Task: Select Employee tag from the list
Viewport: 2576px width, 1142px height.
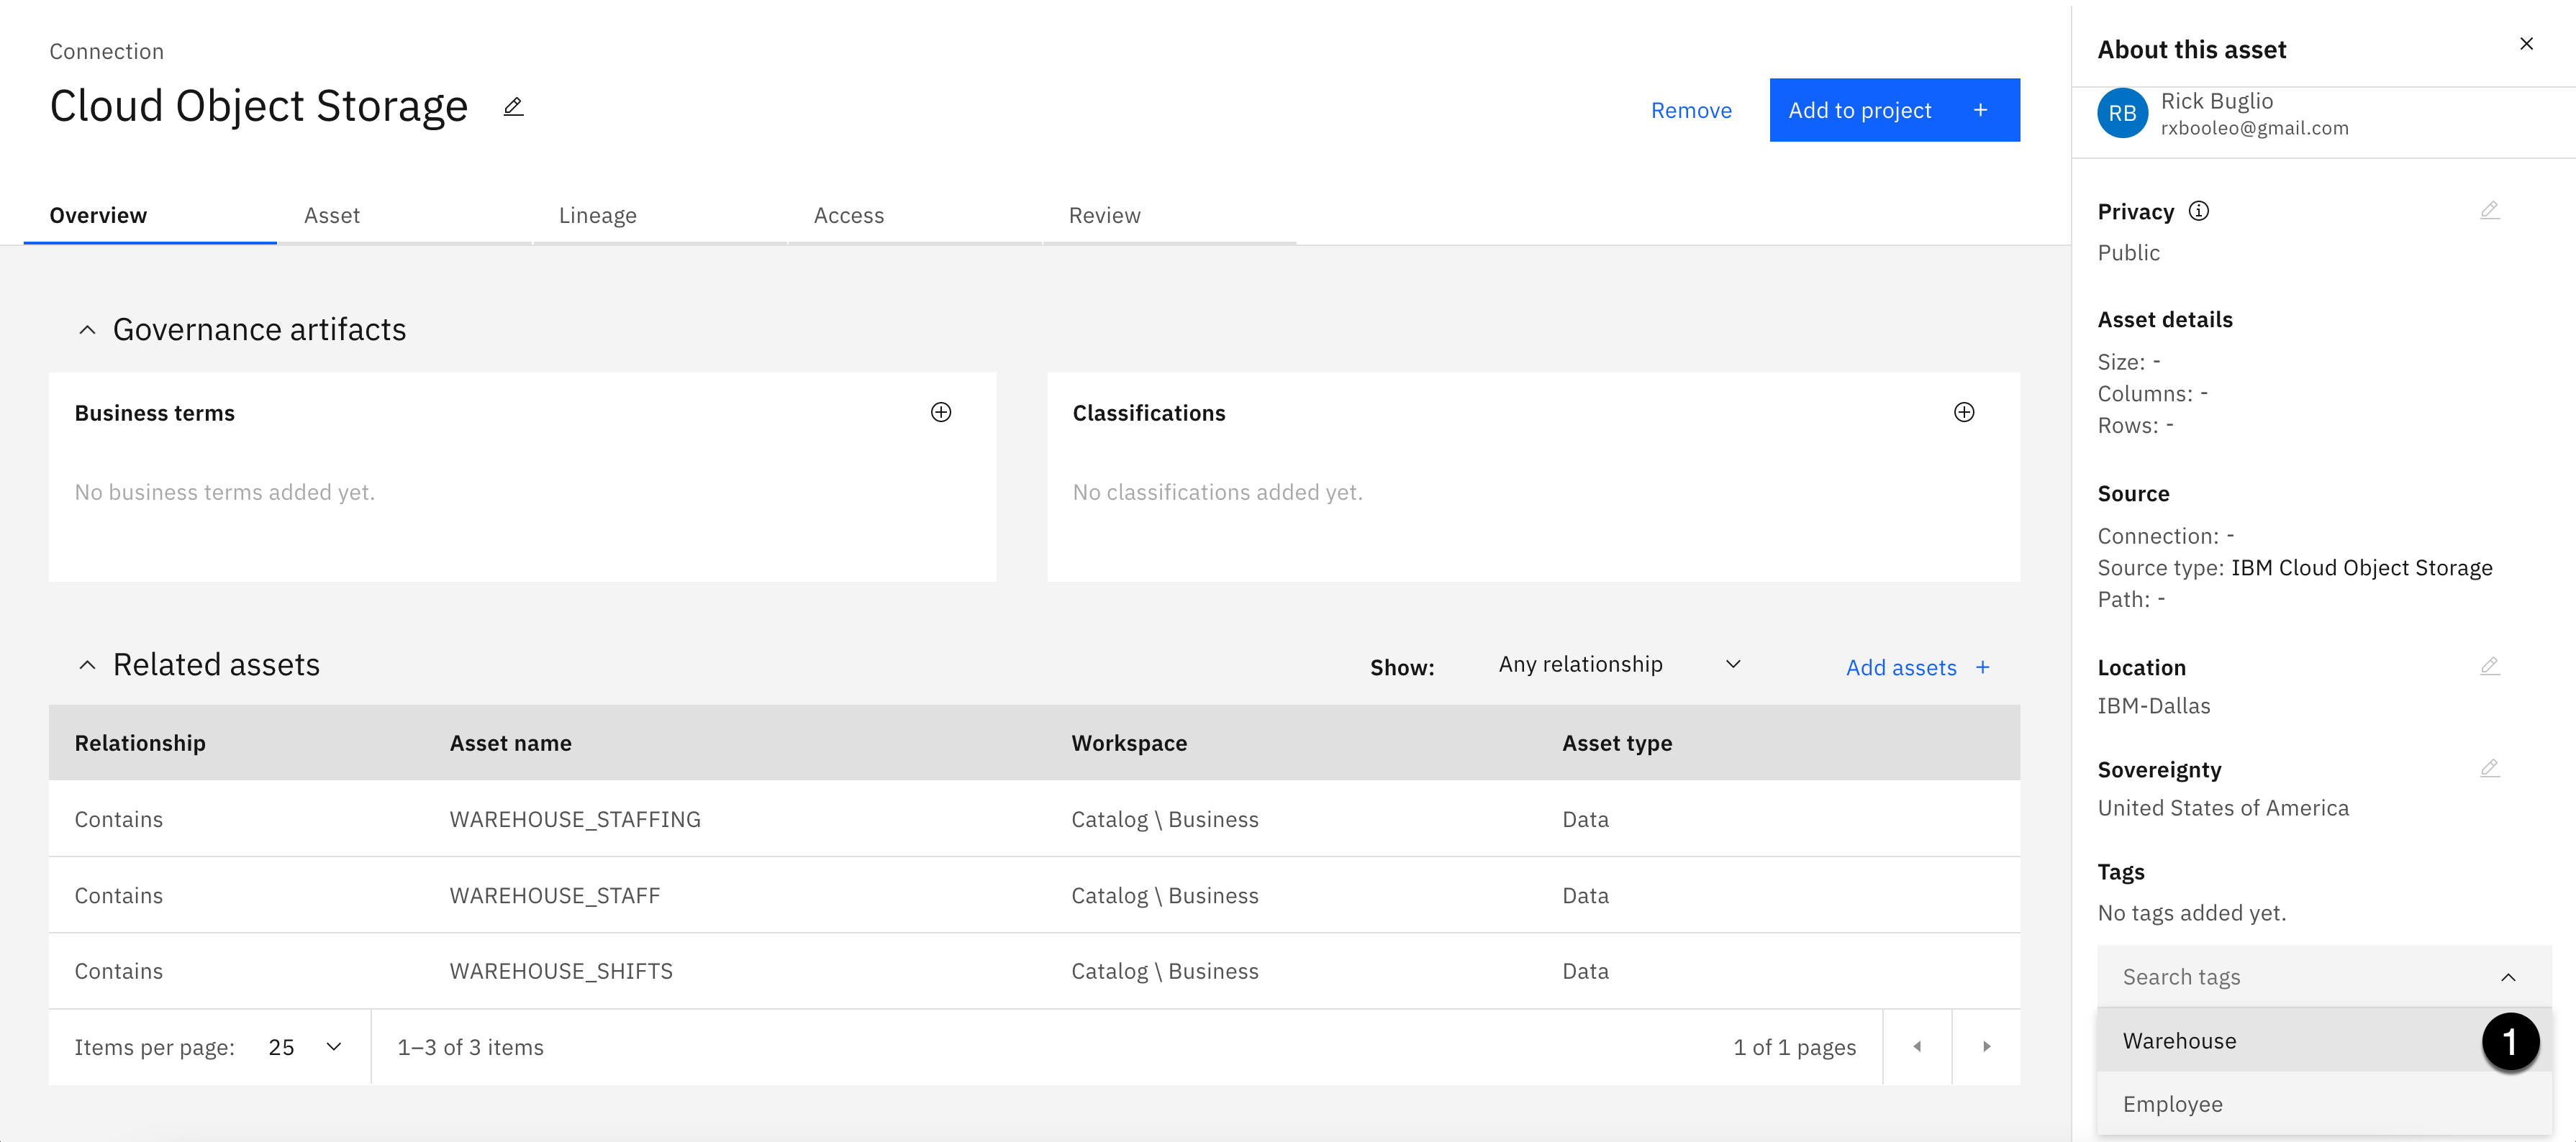Action: [2172, 1103]
